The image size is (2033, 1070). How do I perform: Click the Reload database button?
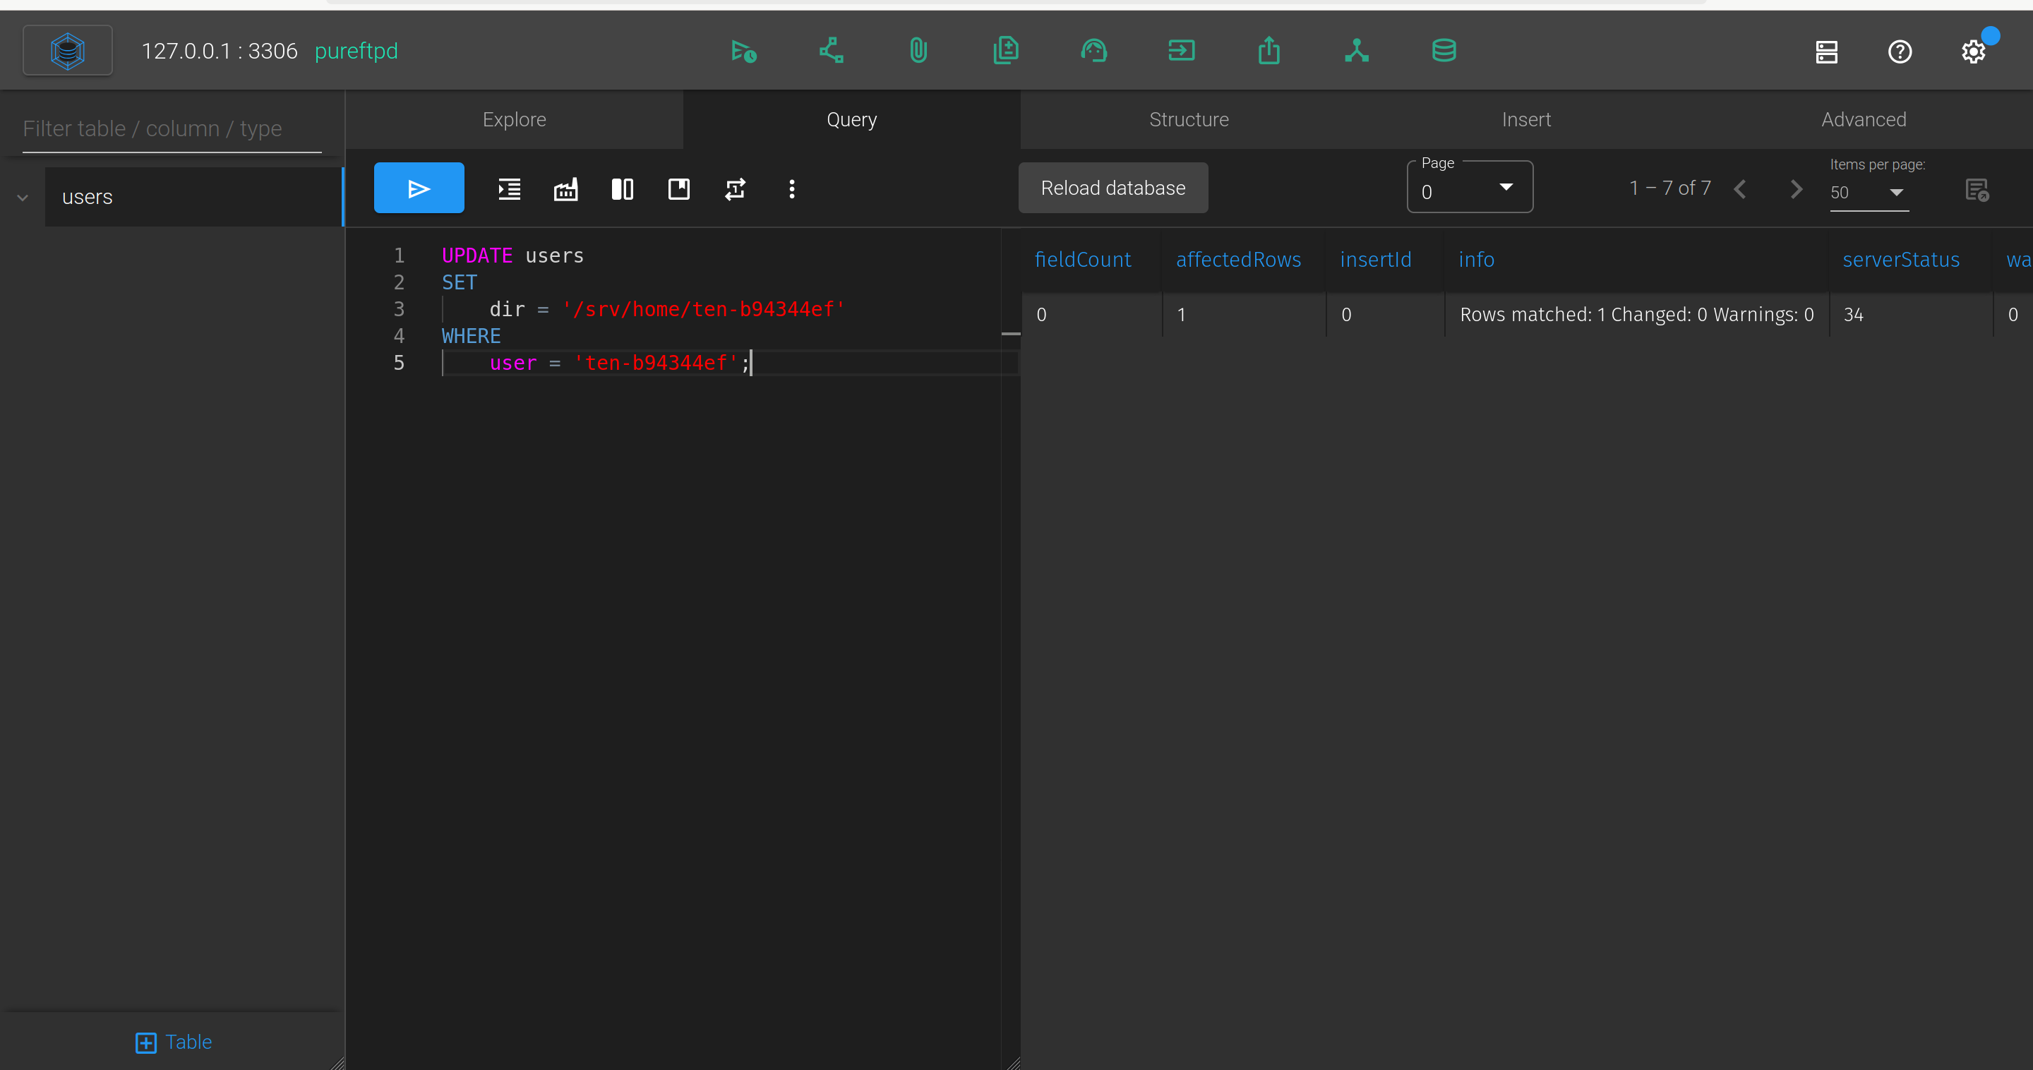[1113, 188]
